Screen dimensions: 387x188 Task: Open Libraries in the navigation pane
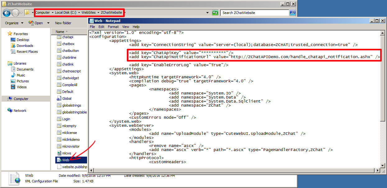click(x=20, y=63)
